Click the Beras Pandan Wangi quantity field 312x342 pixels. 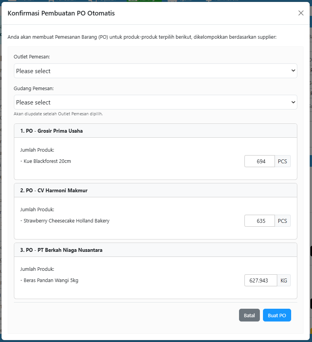260,280
